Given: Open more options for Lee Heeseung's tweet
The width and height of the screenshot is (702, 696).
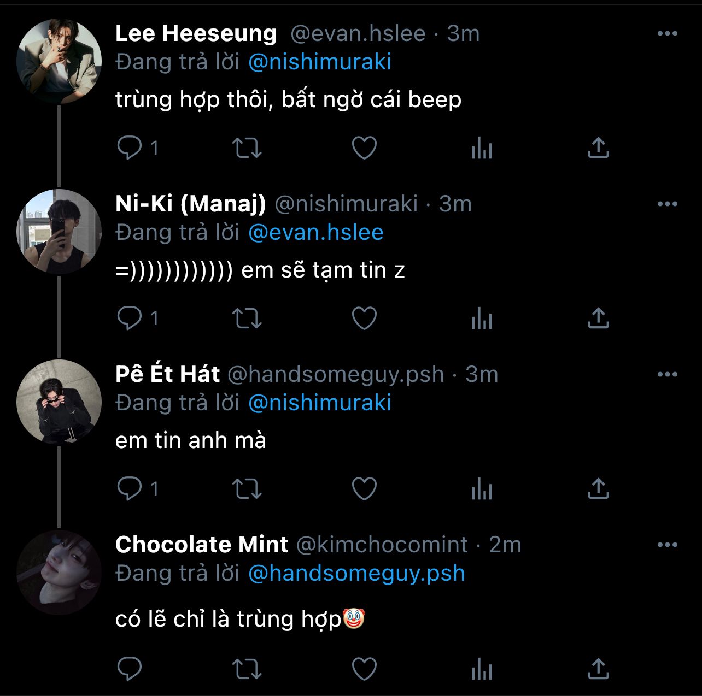Looking at the screenshot, I should (667, 33).
